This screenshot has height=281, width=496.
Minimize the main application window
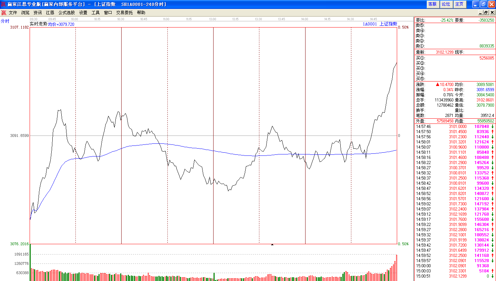point(476,4)
